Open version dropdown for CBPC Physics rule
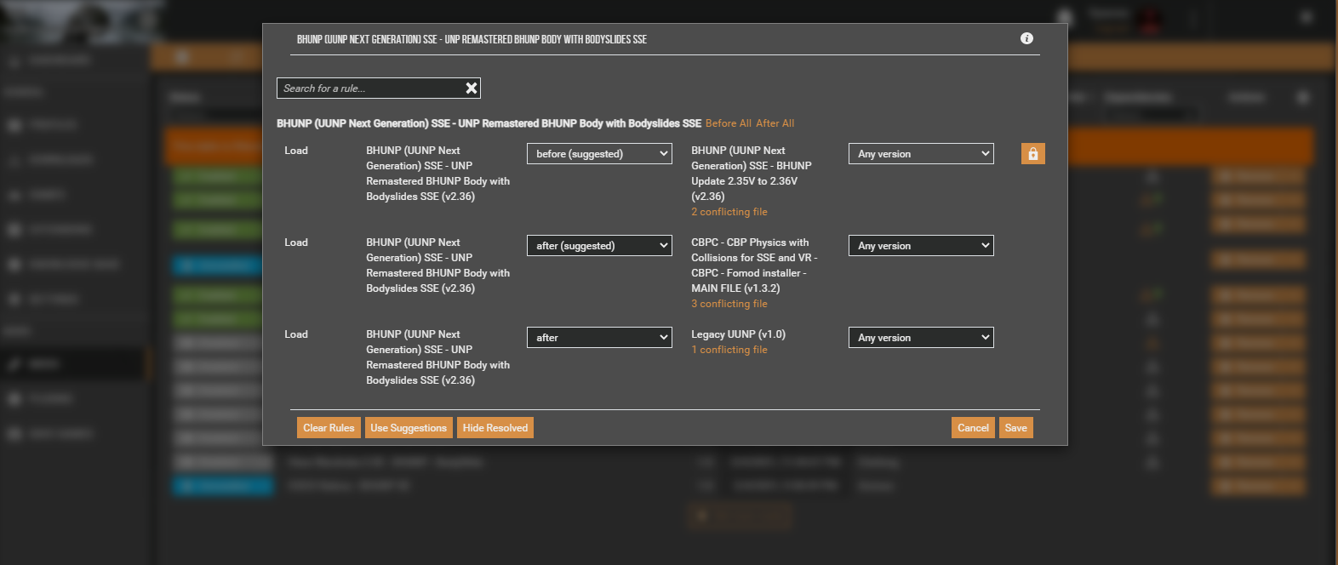 click(921, 246)
